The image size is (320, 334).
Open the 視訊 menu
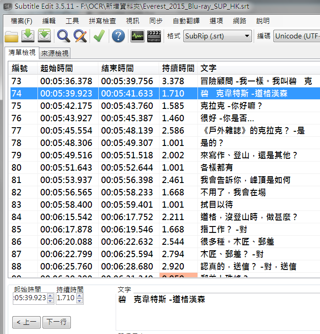[x=133, y=21]
